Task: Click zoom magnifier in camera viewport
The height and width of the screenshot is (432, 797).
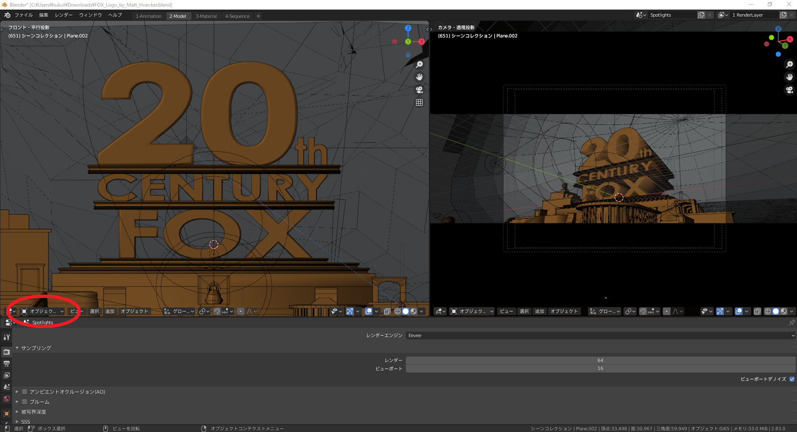Action: [x=789, y=65]
